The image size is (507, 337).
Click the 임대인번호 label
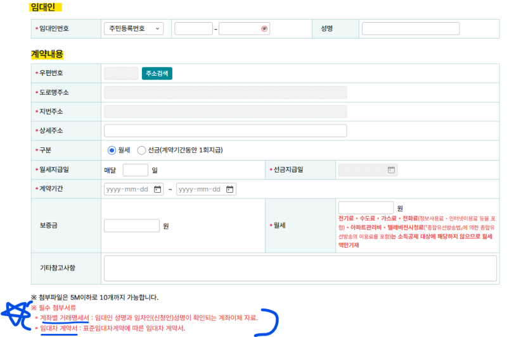54,28
